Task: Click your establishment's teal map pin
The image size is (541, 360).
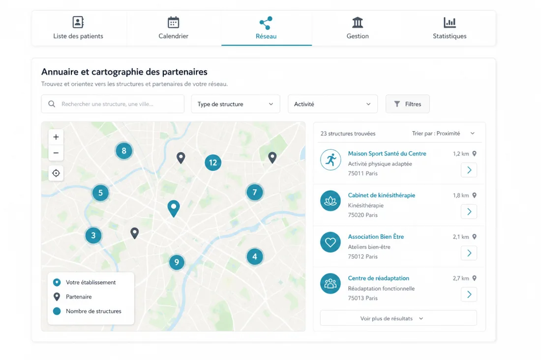Action: click(174, 208)
